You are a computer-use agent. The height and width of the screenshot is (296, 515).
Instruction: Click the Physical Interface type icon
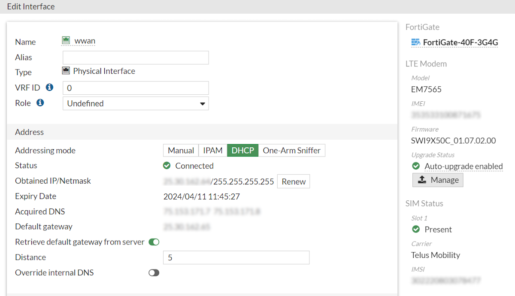pyautogui.click(x=67, y=71)
